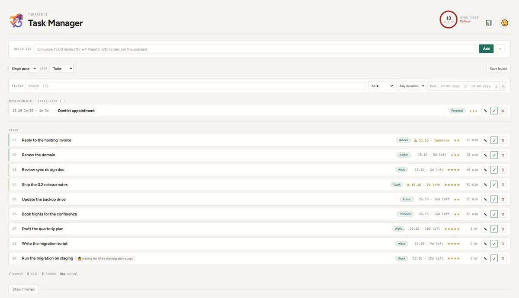
Task: Click the 90 min duration value
Action: tap(472, 185)
